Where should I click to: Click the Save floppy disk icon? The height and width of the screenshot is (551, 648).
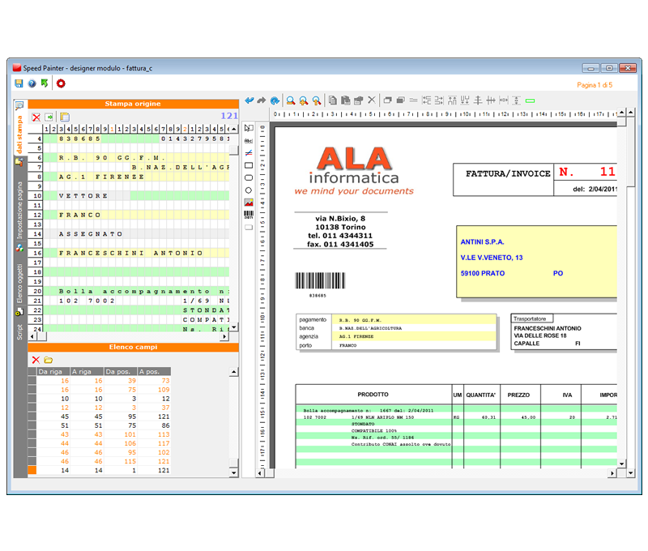tap(19, 83)
